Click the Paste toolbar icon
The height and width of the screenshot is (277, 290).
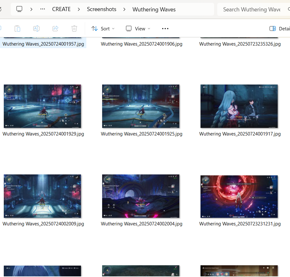tap(17, 28)
